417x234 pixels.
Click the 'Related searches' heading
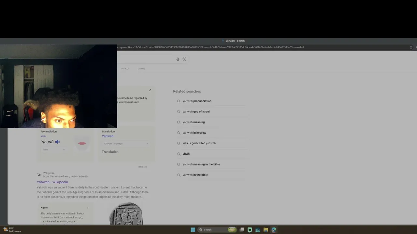(187, 91)
